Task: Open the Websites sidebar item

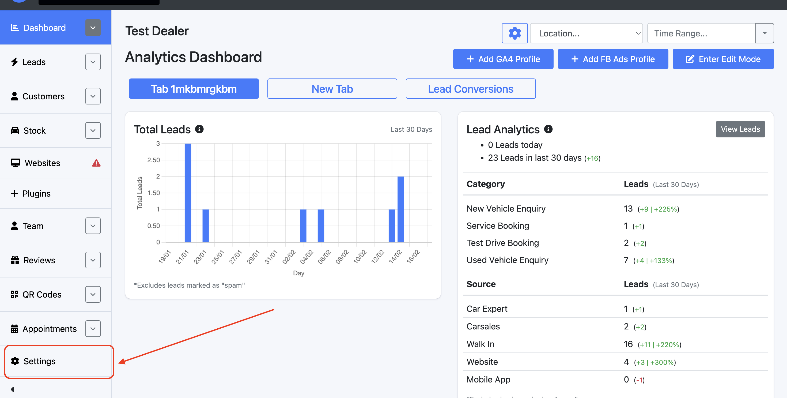Action: pos(43,163)
